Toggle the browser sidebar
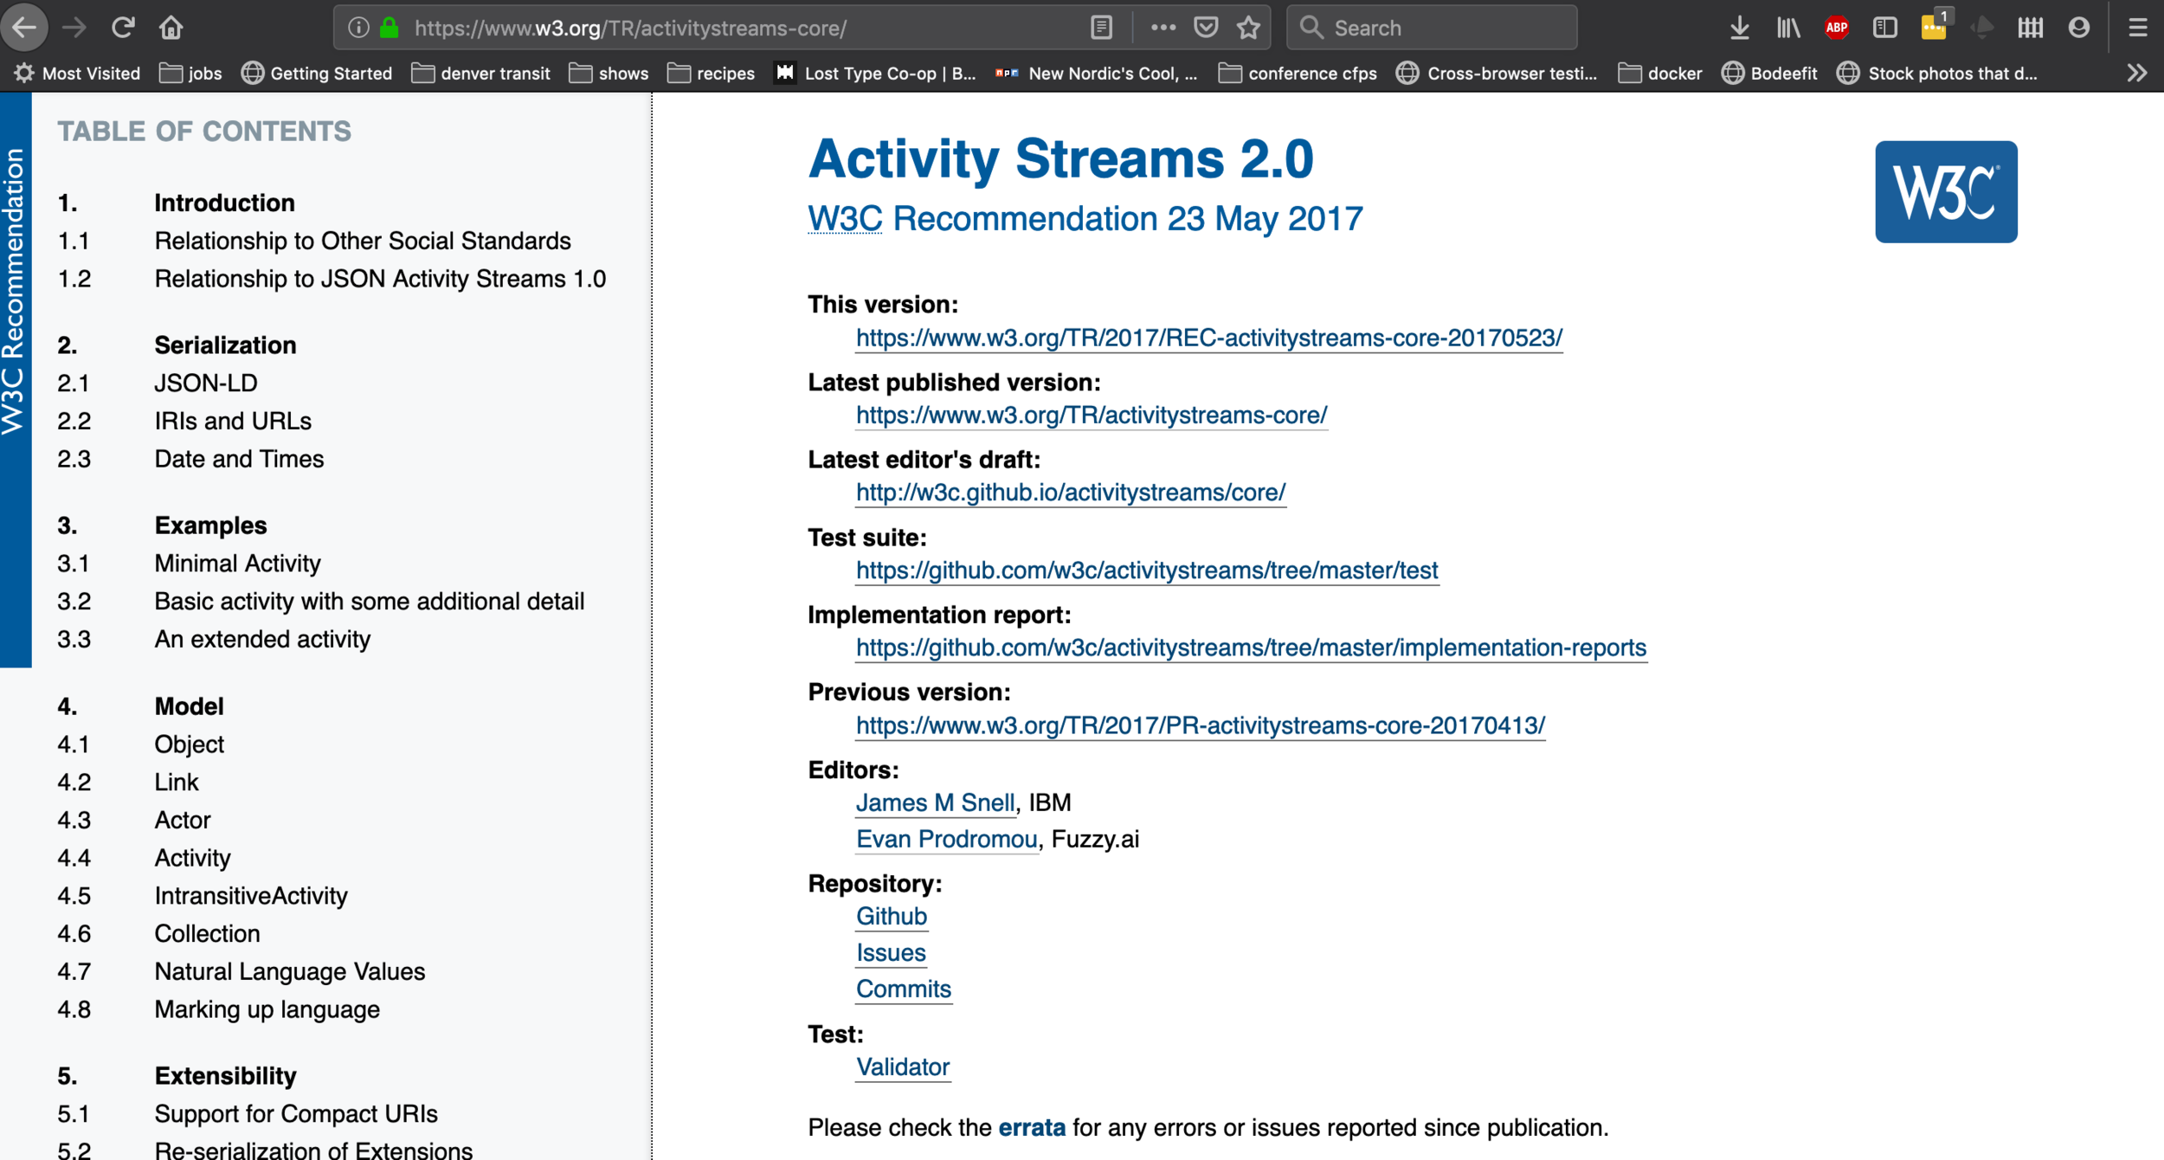The width and height of the screenshot is (2164, 1160). pyautogui.click(x=1884, y=28)
